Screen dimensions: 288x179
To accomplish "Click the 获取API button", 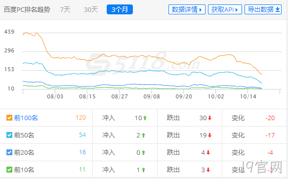I will pyautogui.click(x=225, y=9).
